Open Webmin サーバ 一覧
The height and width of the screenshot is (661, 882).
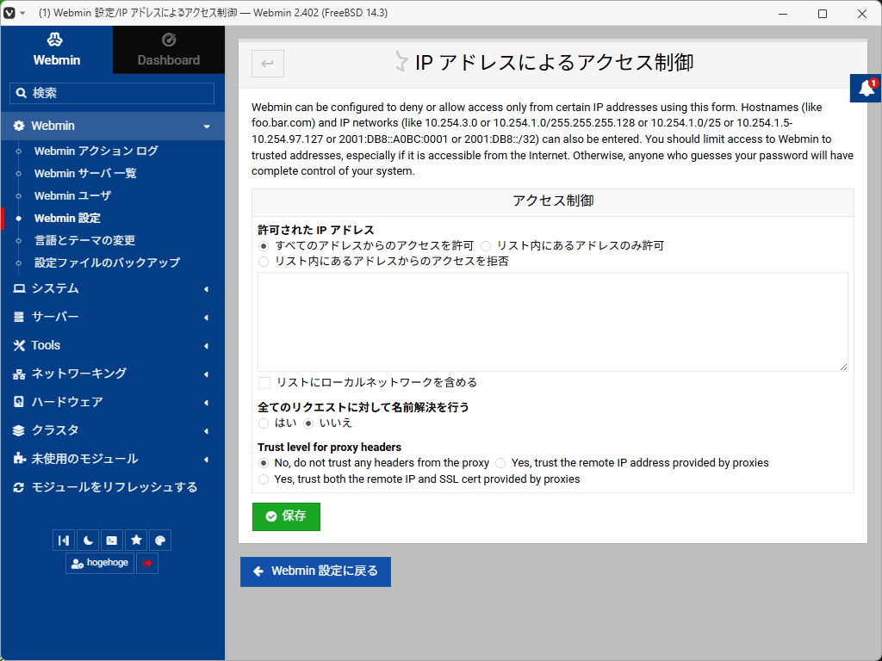[85, 174]
